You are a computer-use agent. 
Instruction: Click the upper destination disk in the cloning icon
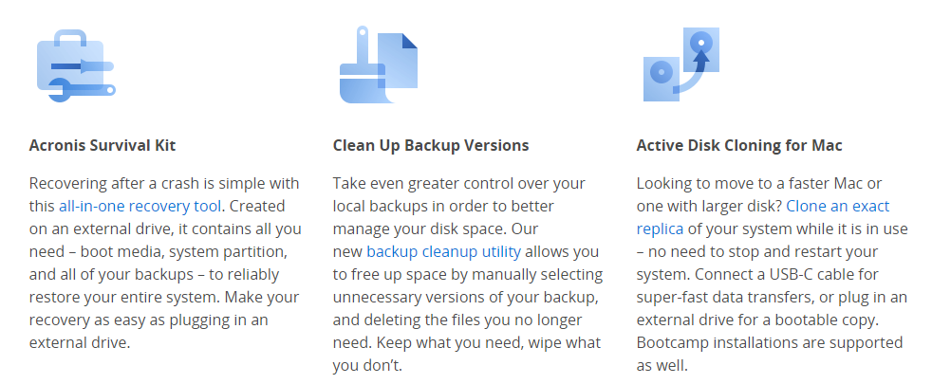701,49
